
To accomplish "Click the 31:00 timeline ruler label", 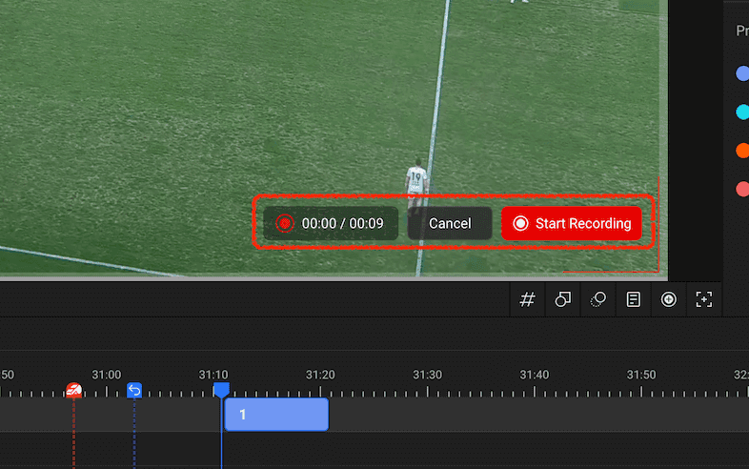I will tap(107, 375).
